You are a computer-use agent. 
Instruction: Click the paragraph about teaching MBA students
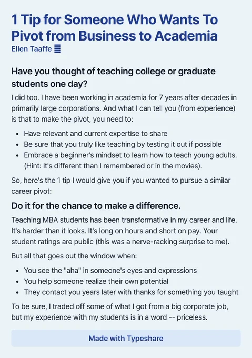click(124, 231)
